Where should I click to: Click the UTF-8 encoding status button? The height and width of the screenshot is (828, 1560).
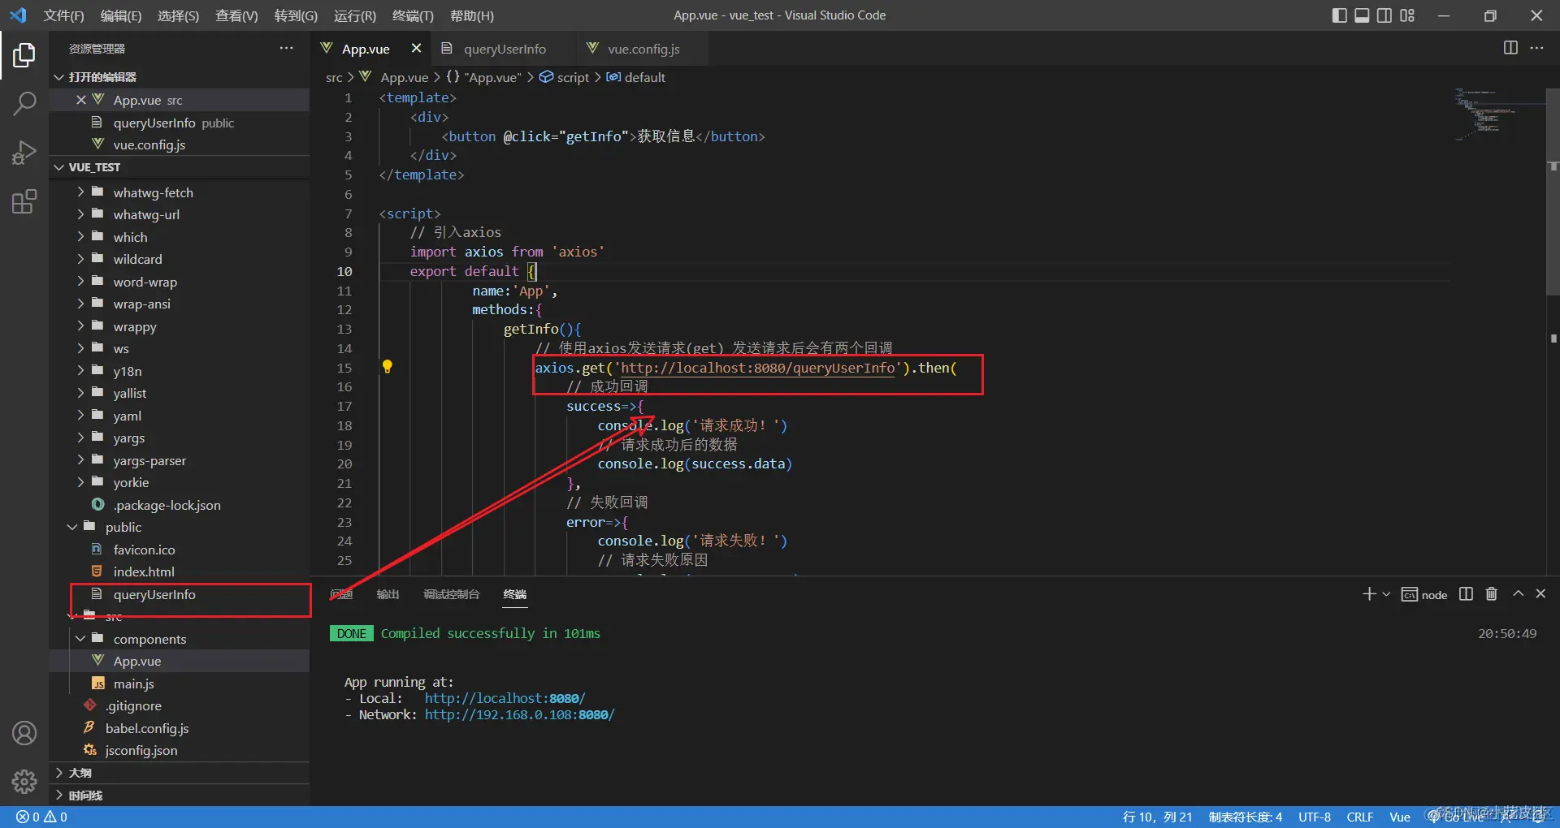(1314, 817)
